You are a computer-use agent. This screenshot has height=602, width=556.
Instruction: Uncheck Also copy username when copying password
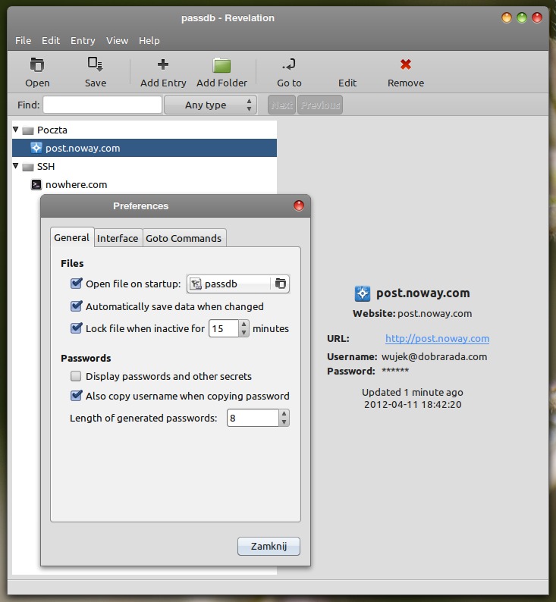(x=76, y=396)
